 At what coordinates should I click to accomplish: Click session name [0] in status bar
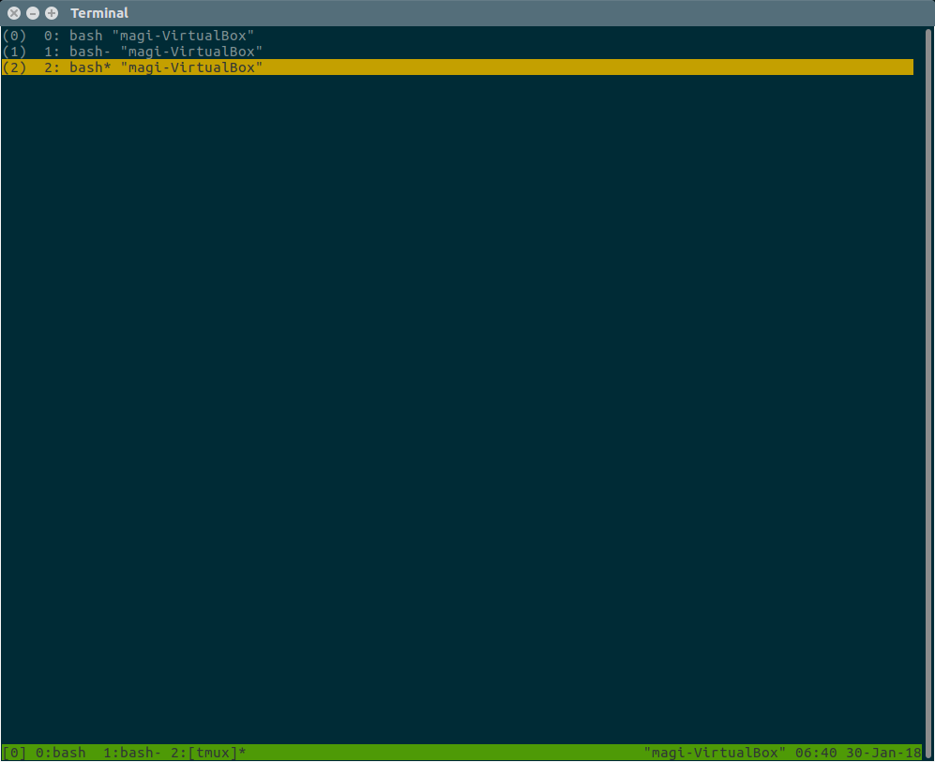14,753
